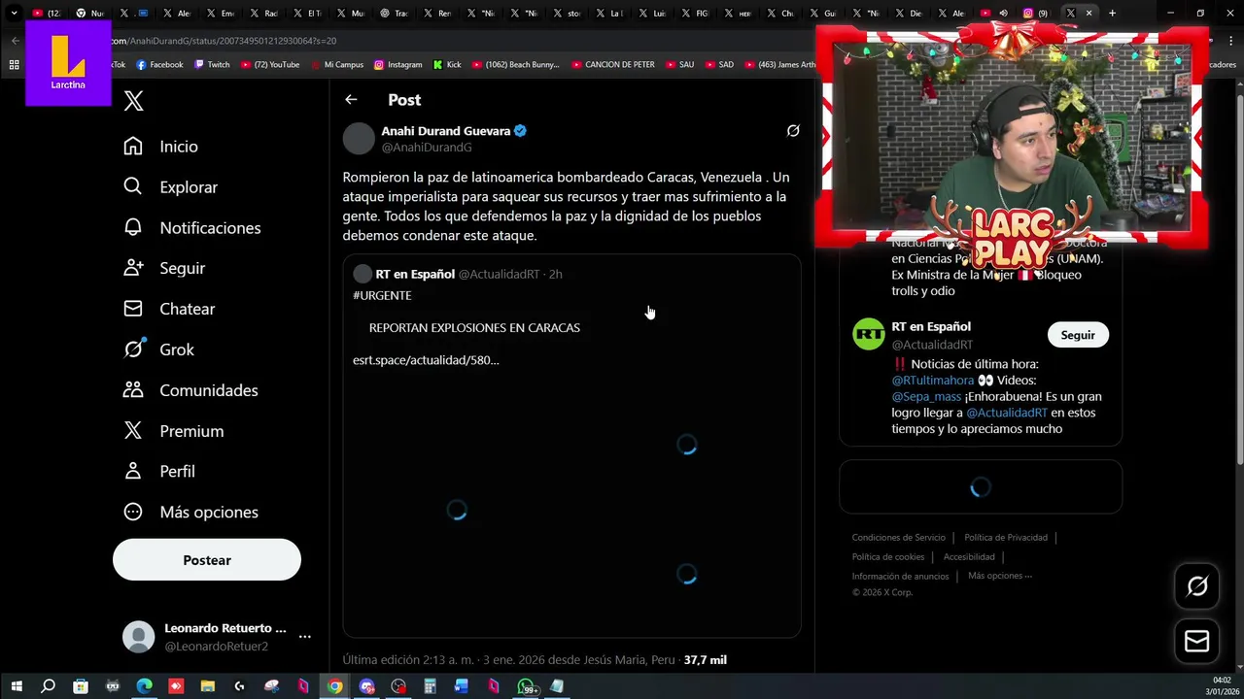Open (1062) Beach Bunny bookmark
This screenshot has height=699, width=1244.
(516, 65)
